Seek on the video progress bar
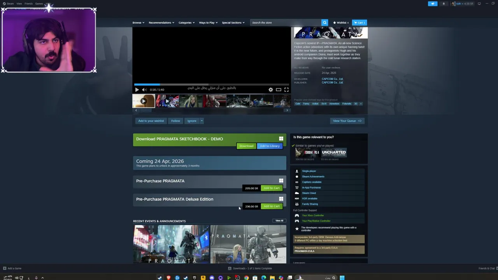This screenshot has width=498, height=280. tap(212, 84)
